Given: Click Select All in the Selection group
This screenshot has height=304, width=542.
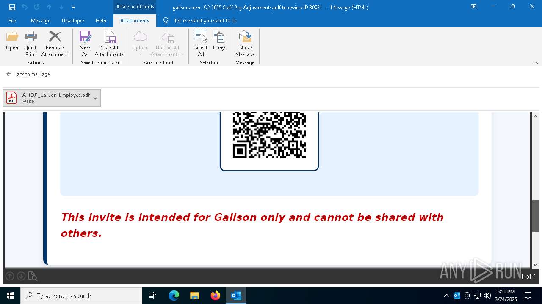Looking at the screenshot, I should tap(201, 43).
